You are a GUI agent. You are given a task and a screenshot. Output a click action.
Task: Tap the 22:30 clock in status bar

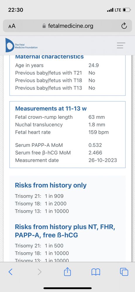16,10
